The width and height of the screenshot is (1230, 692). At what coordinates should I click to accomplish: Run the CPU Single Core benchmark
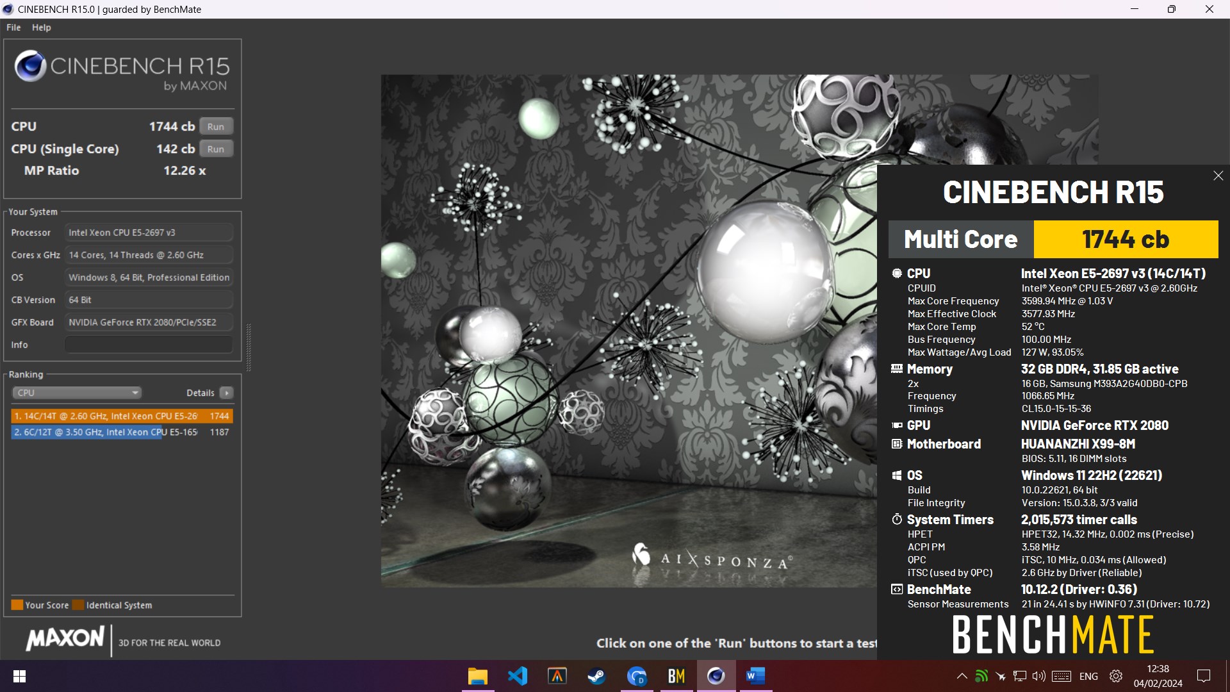(216, 149)
